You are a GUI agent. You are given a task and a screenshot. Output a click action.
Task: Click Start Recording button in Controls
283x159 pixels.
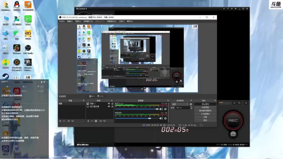point(205,107)
